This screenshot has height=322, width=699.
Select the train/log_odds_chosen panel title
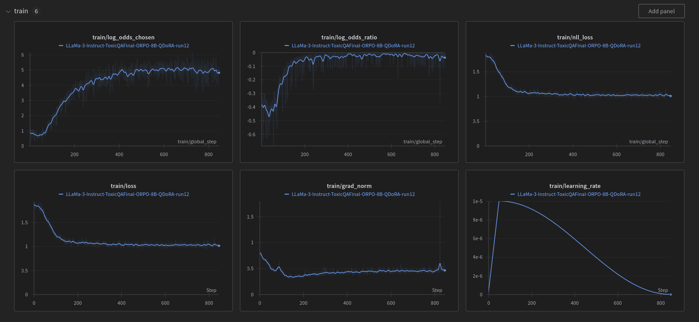[x=123, y=37]
